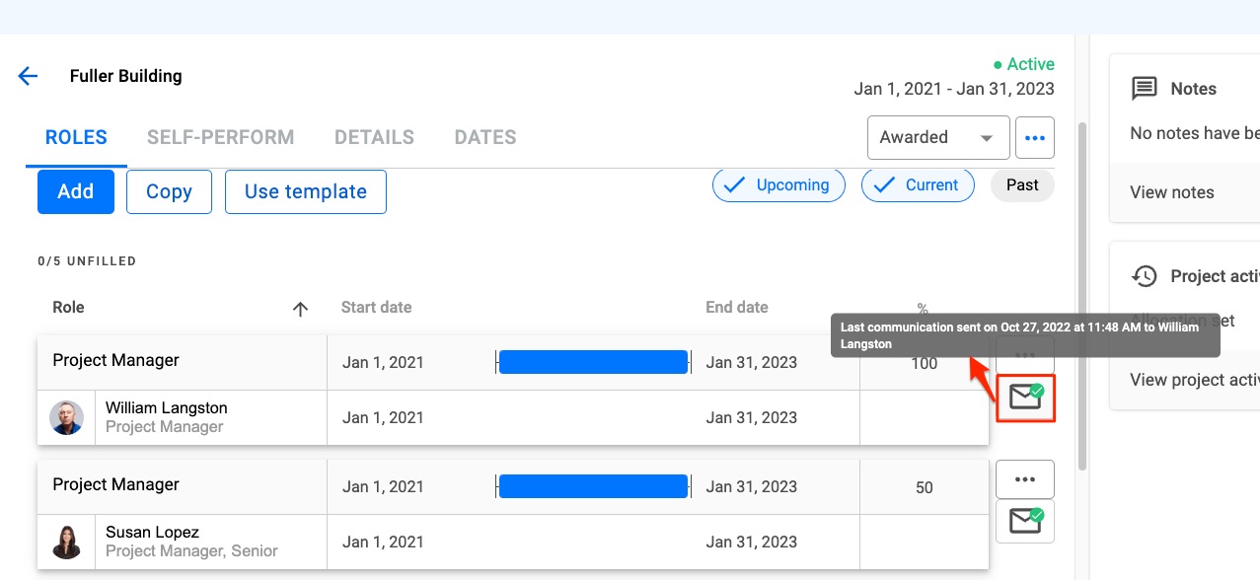Open the three-dot project options menu beside Awarded
The image size is (1260, 580).
1034,138
